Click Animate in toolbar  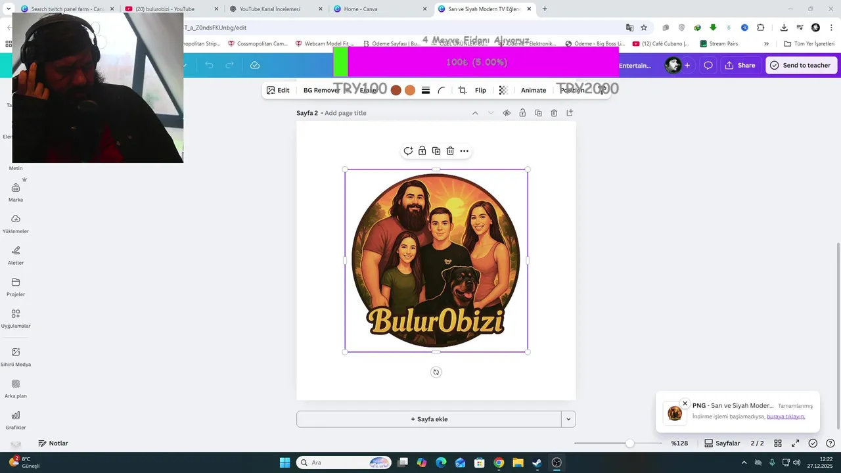pyautogui.click(x=534, y=90)
